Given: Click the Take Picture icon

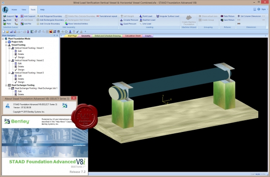Looking at the screenshot, I should click(x=222, y=16).
